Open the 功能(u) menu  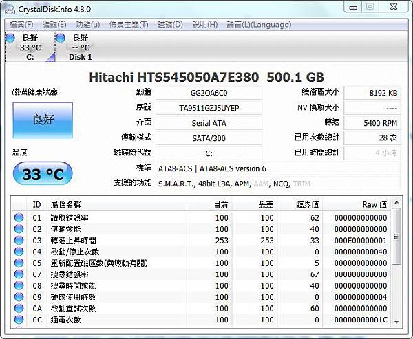pos(87,25)
